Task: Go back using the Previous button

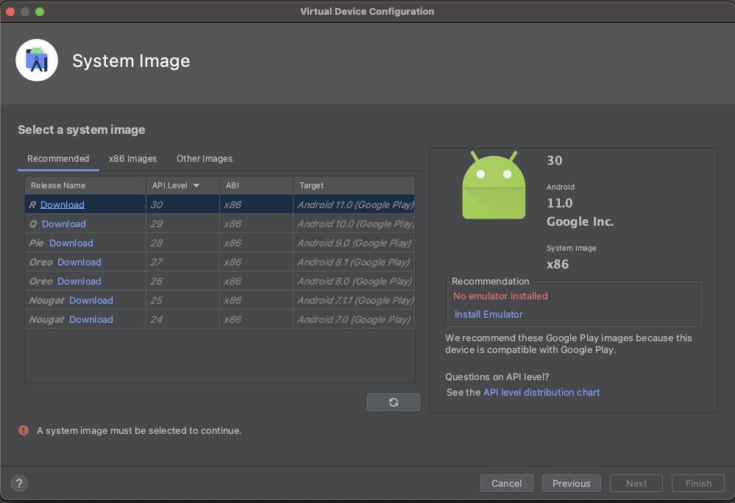Action: (571, 483)
